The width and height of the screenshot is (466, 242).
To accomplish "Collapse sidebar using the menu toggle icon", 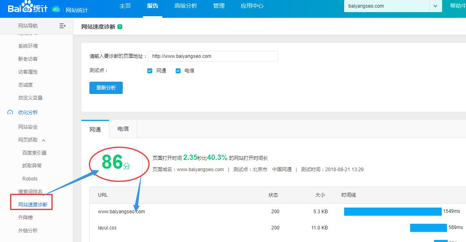I will [62, 26].
